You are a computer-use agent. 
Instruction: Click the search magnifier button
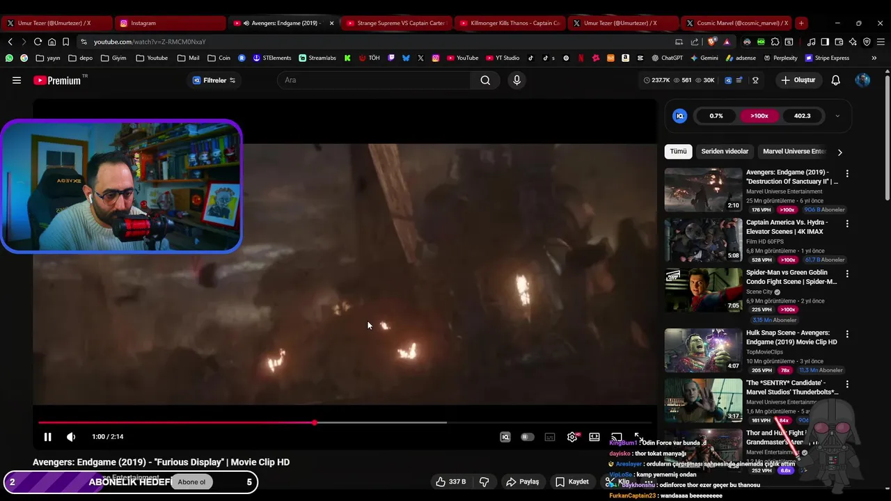coord(485,80)
